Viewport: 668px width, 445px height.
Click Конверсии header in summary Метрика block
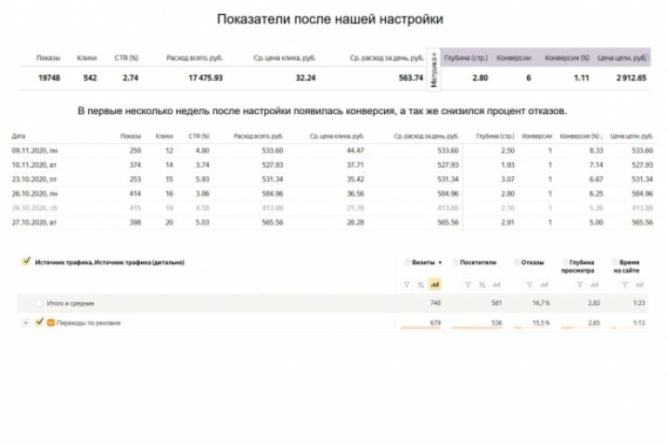pyautogui.click(x=514, y=57)
